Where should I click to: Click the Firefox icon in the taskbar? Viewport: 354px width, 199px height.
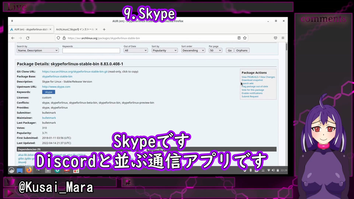(29, 170)
